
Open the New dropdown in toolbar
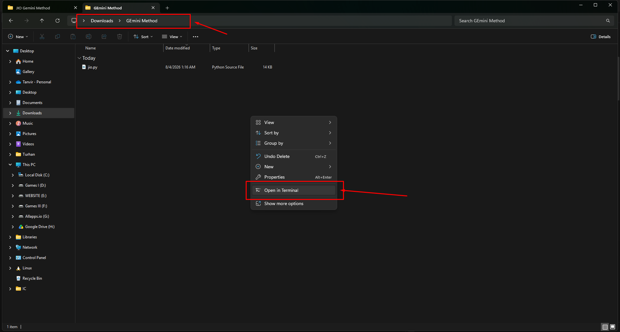[18, 36]
